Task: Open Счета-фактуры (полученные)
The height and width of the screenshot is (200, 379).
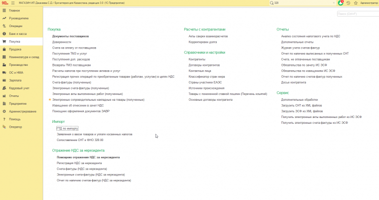Action: 72,83
